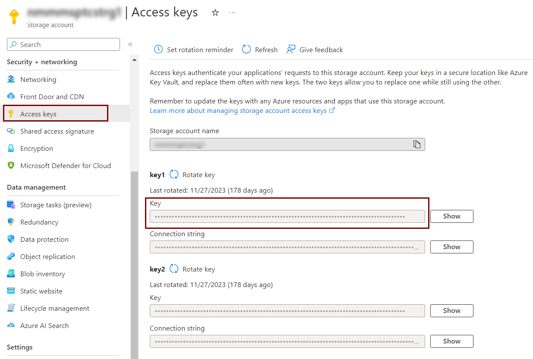Click the Front Door and CDN cloud icon
This screenshot has width=533, height=359.
(11, 97)
